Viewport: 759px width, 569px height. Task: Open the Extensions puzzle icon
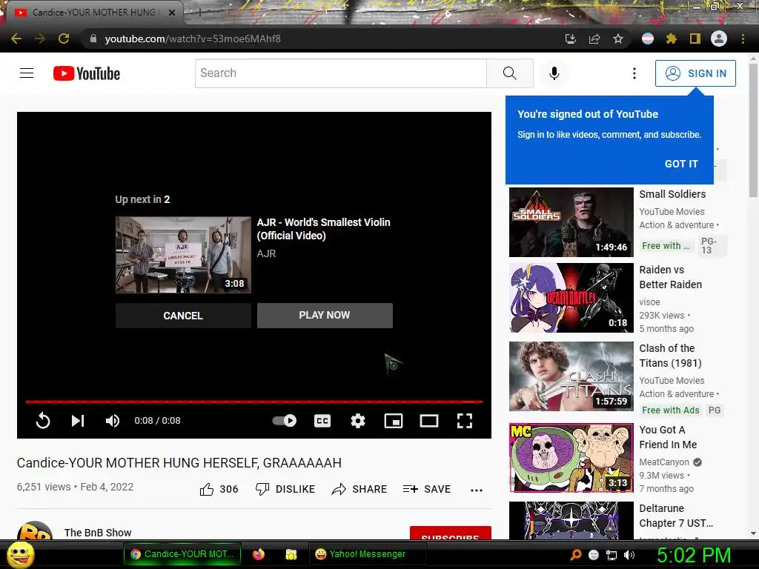click(672, 39)
